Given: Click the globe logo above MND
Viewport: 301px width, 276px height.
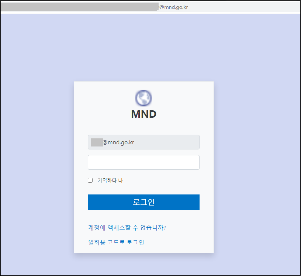Looking at the screenshot, I should (143, 98).
